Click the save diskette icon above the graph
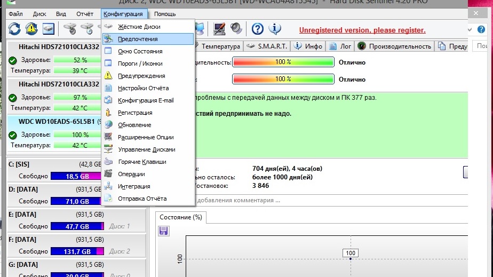Screen dimensions: 493x277 pos(163,231)
